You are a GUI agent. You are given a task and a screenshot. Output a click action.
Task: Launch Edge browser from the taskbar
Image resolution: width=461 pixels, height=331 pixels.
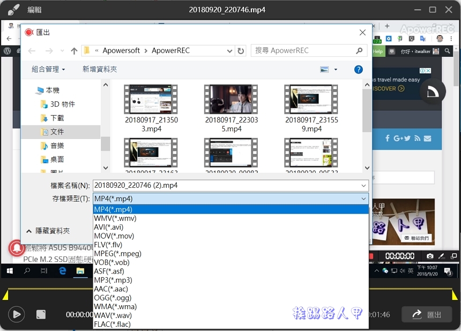click(x=62, y=271)
